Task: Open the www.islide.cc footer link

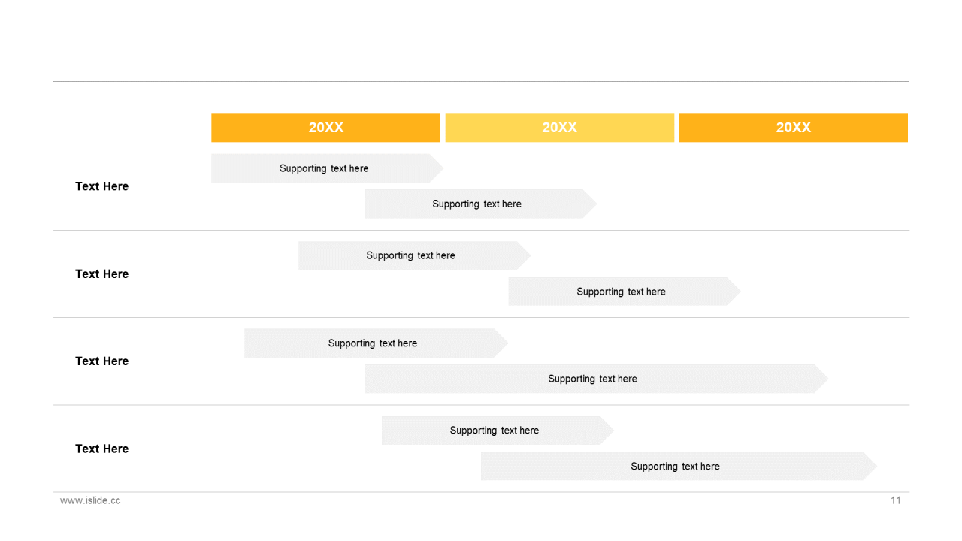Action: point(90,500)
